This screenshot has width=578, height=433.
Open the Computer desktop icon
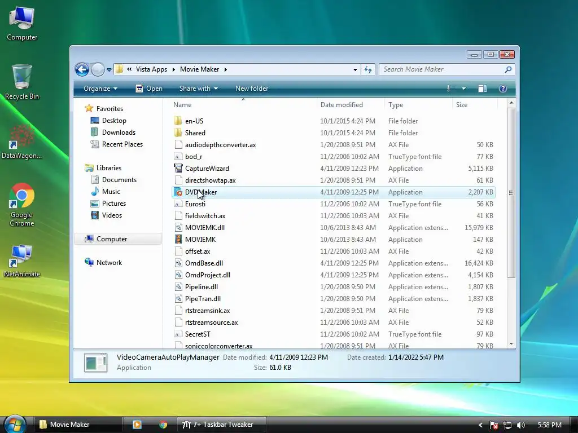(22, 23)
